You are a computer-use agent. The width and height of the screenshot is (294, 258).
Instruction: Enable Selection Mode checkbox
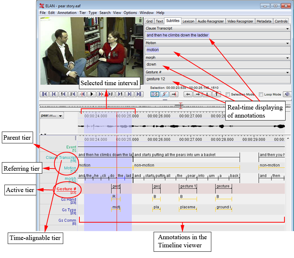pos(227,94)
